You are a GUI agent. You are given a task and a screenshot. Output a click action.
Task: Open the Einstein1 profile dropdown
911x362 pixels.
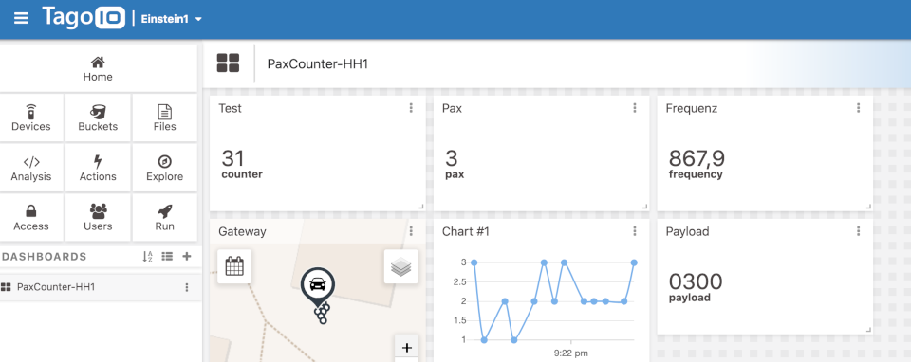(x=172, y=19)
